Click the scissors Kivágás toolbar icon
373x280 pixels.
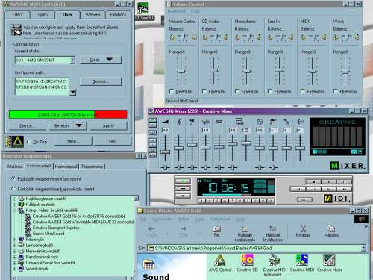pos(303,228)
